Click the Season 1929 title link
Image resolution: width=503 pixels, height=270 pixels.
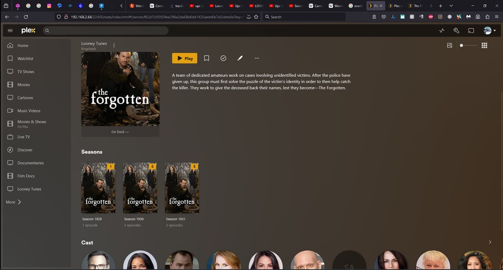tap(92, 219)
